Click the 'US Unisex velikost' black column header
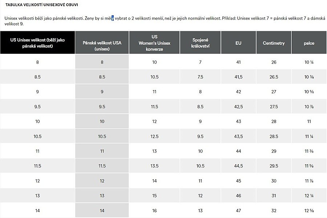 pyautogui.click(x=37, y=43)
